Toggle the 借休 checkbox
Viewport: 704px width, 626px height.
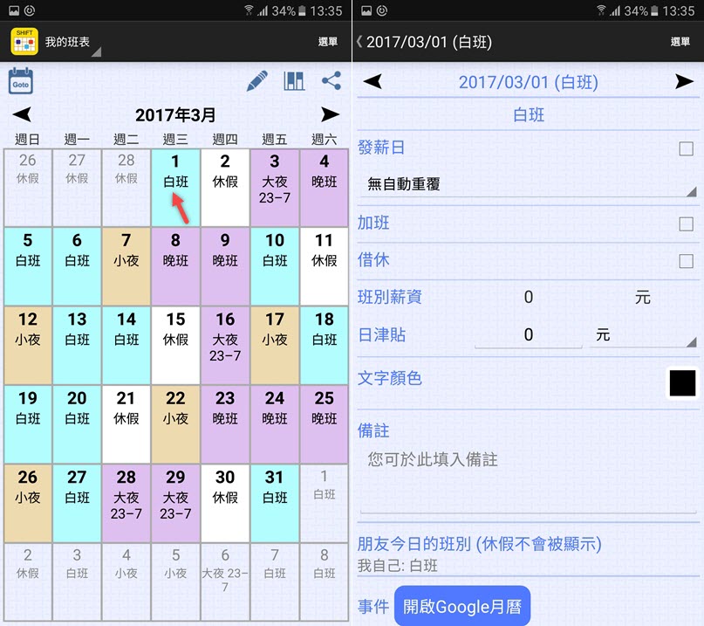686,261
